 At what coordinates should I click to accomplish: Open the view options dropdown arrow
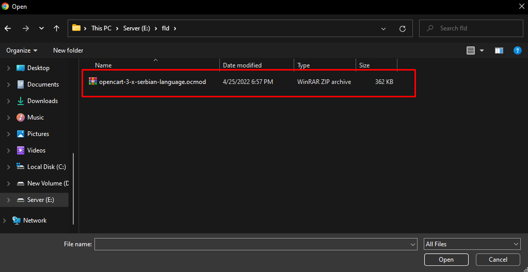pyautogui.click(x=482, y=50)
